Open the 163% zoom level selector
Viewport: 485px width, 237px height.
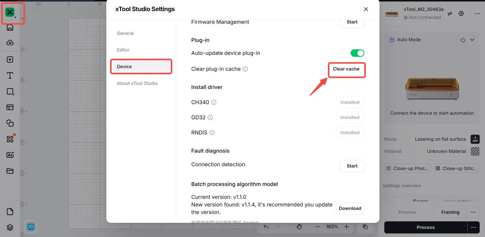[332, 227]
